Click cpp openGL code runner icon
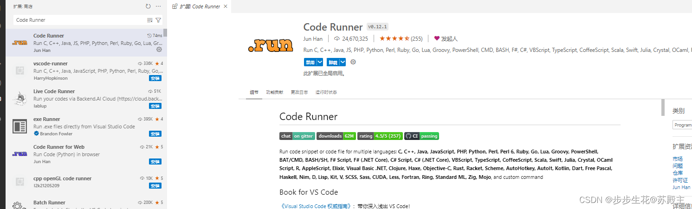The height and width of the screenshot is (209, 692). pos(19,182)
